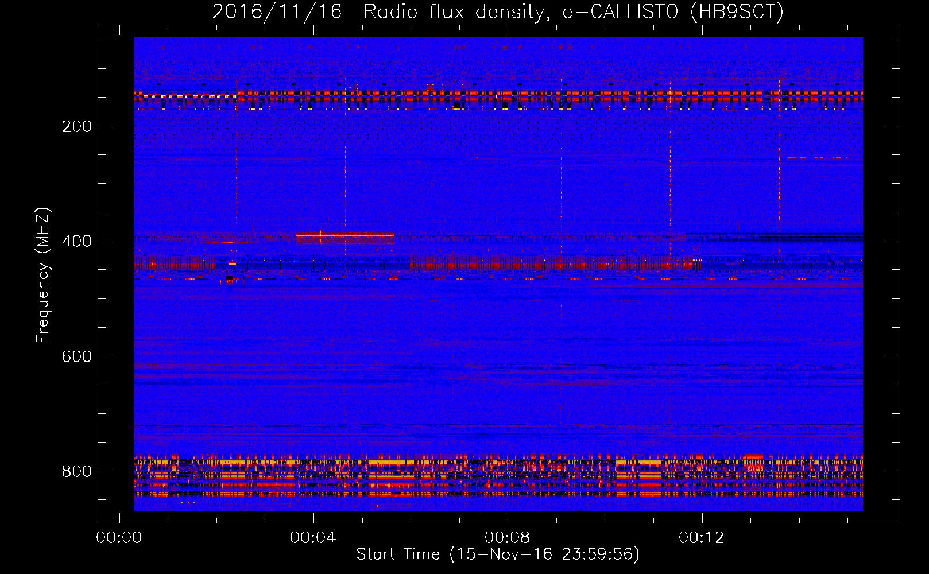Click the 800 frequency tick label
This screenshot has width=929, height=574.
(77, 471)
